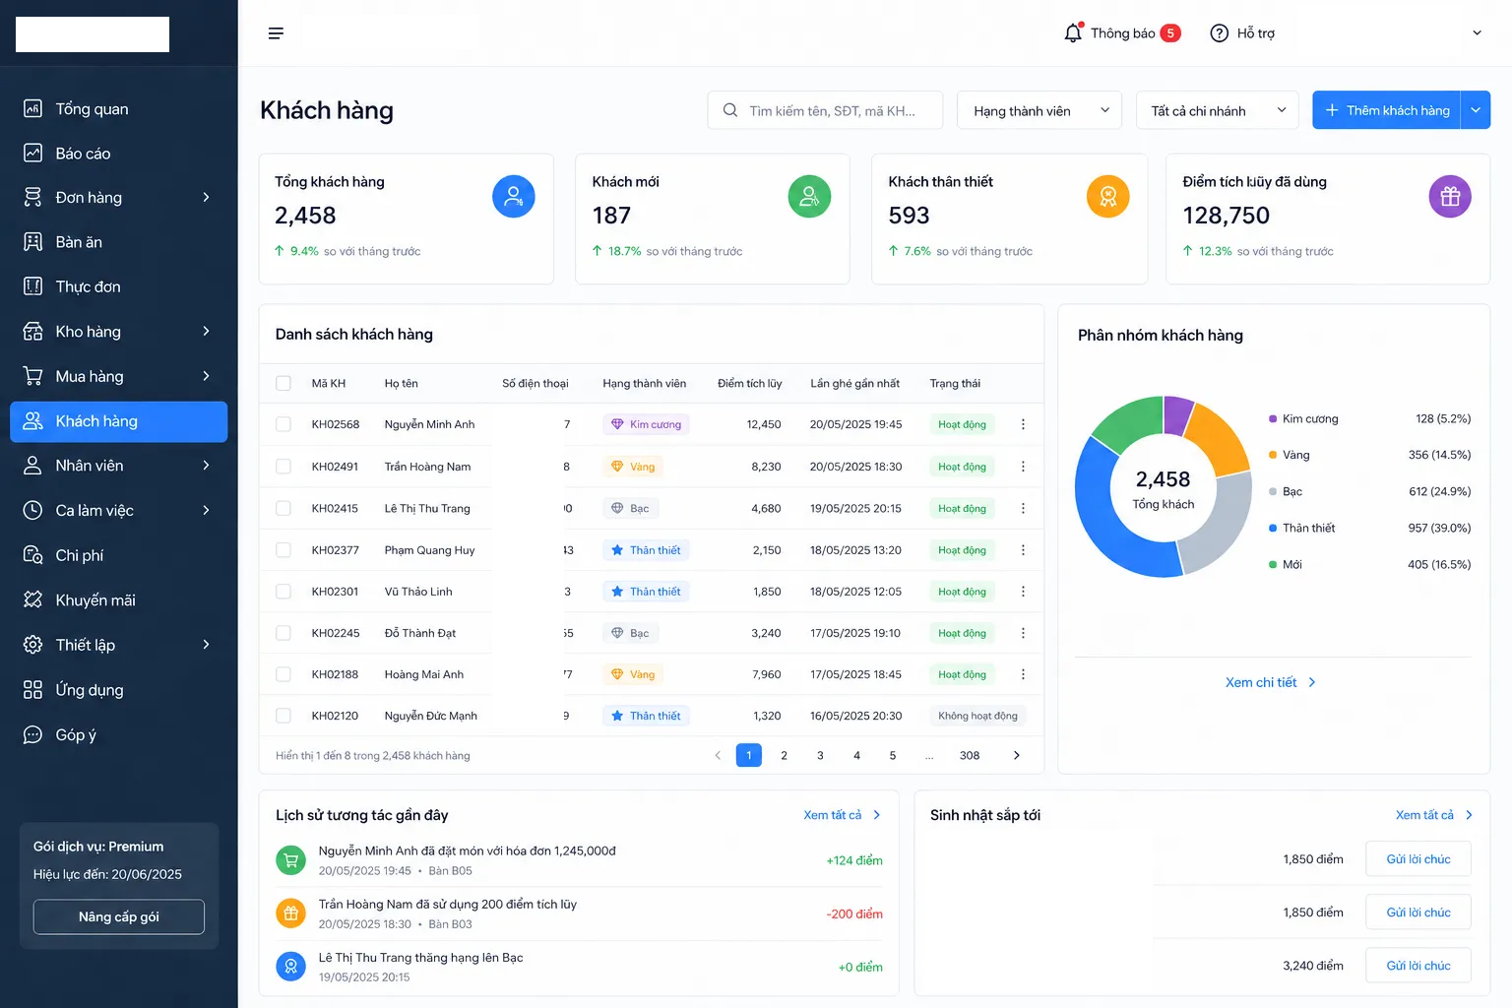The image size is (1512, 1008).
Task: Open the Tất cả chi nhánh dropdown
Action: 1218,110
